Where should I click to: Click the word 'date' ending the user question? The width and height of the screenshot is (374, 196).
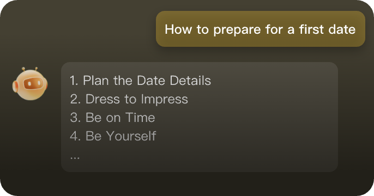pyautogui.click(x=342, y=29)
